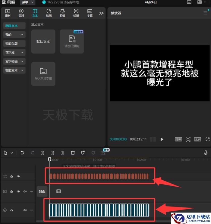The image size is (211, 224).
Task: Select the 文本 text tab
Action: click(x=35, y=13)
